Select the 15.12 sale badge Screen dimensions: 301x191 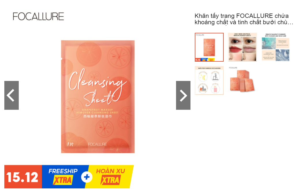[23, 177]
